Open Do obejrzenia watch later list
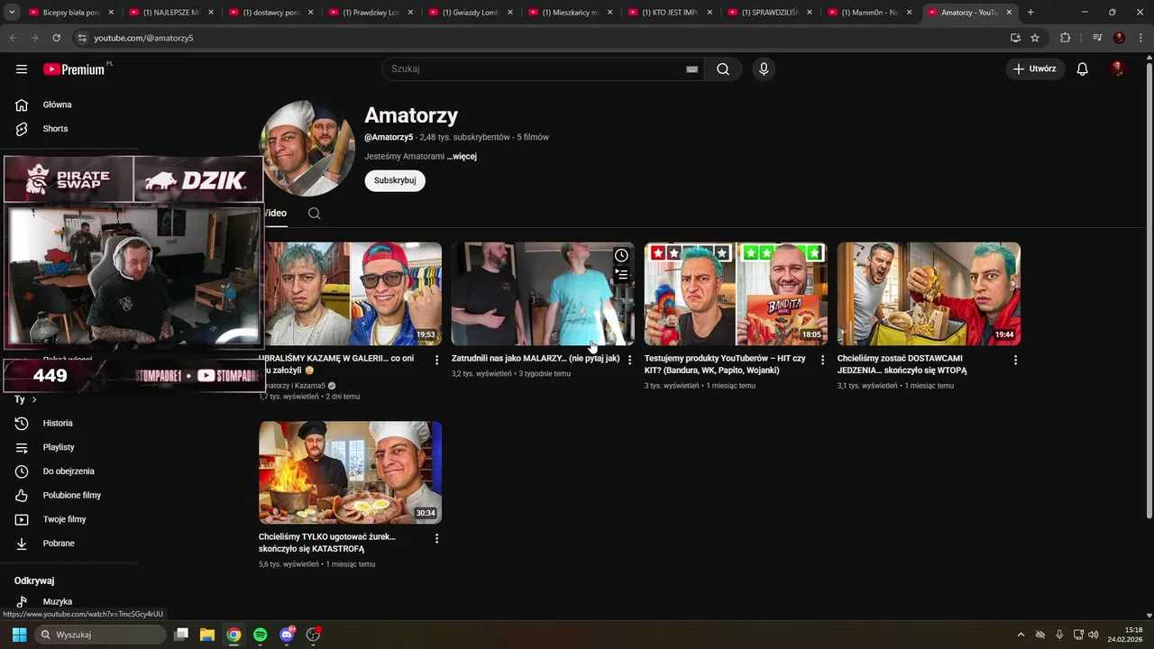The width and height of the screenshot is (1154, 649). coord(69,471)
